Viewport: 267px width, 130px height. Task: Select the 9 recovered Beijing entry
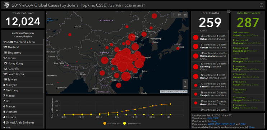pos(247,68)
